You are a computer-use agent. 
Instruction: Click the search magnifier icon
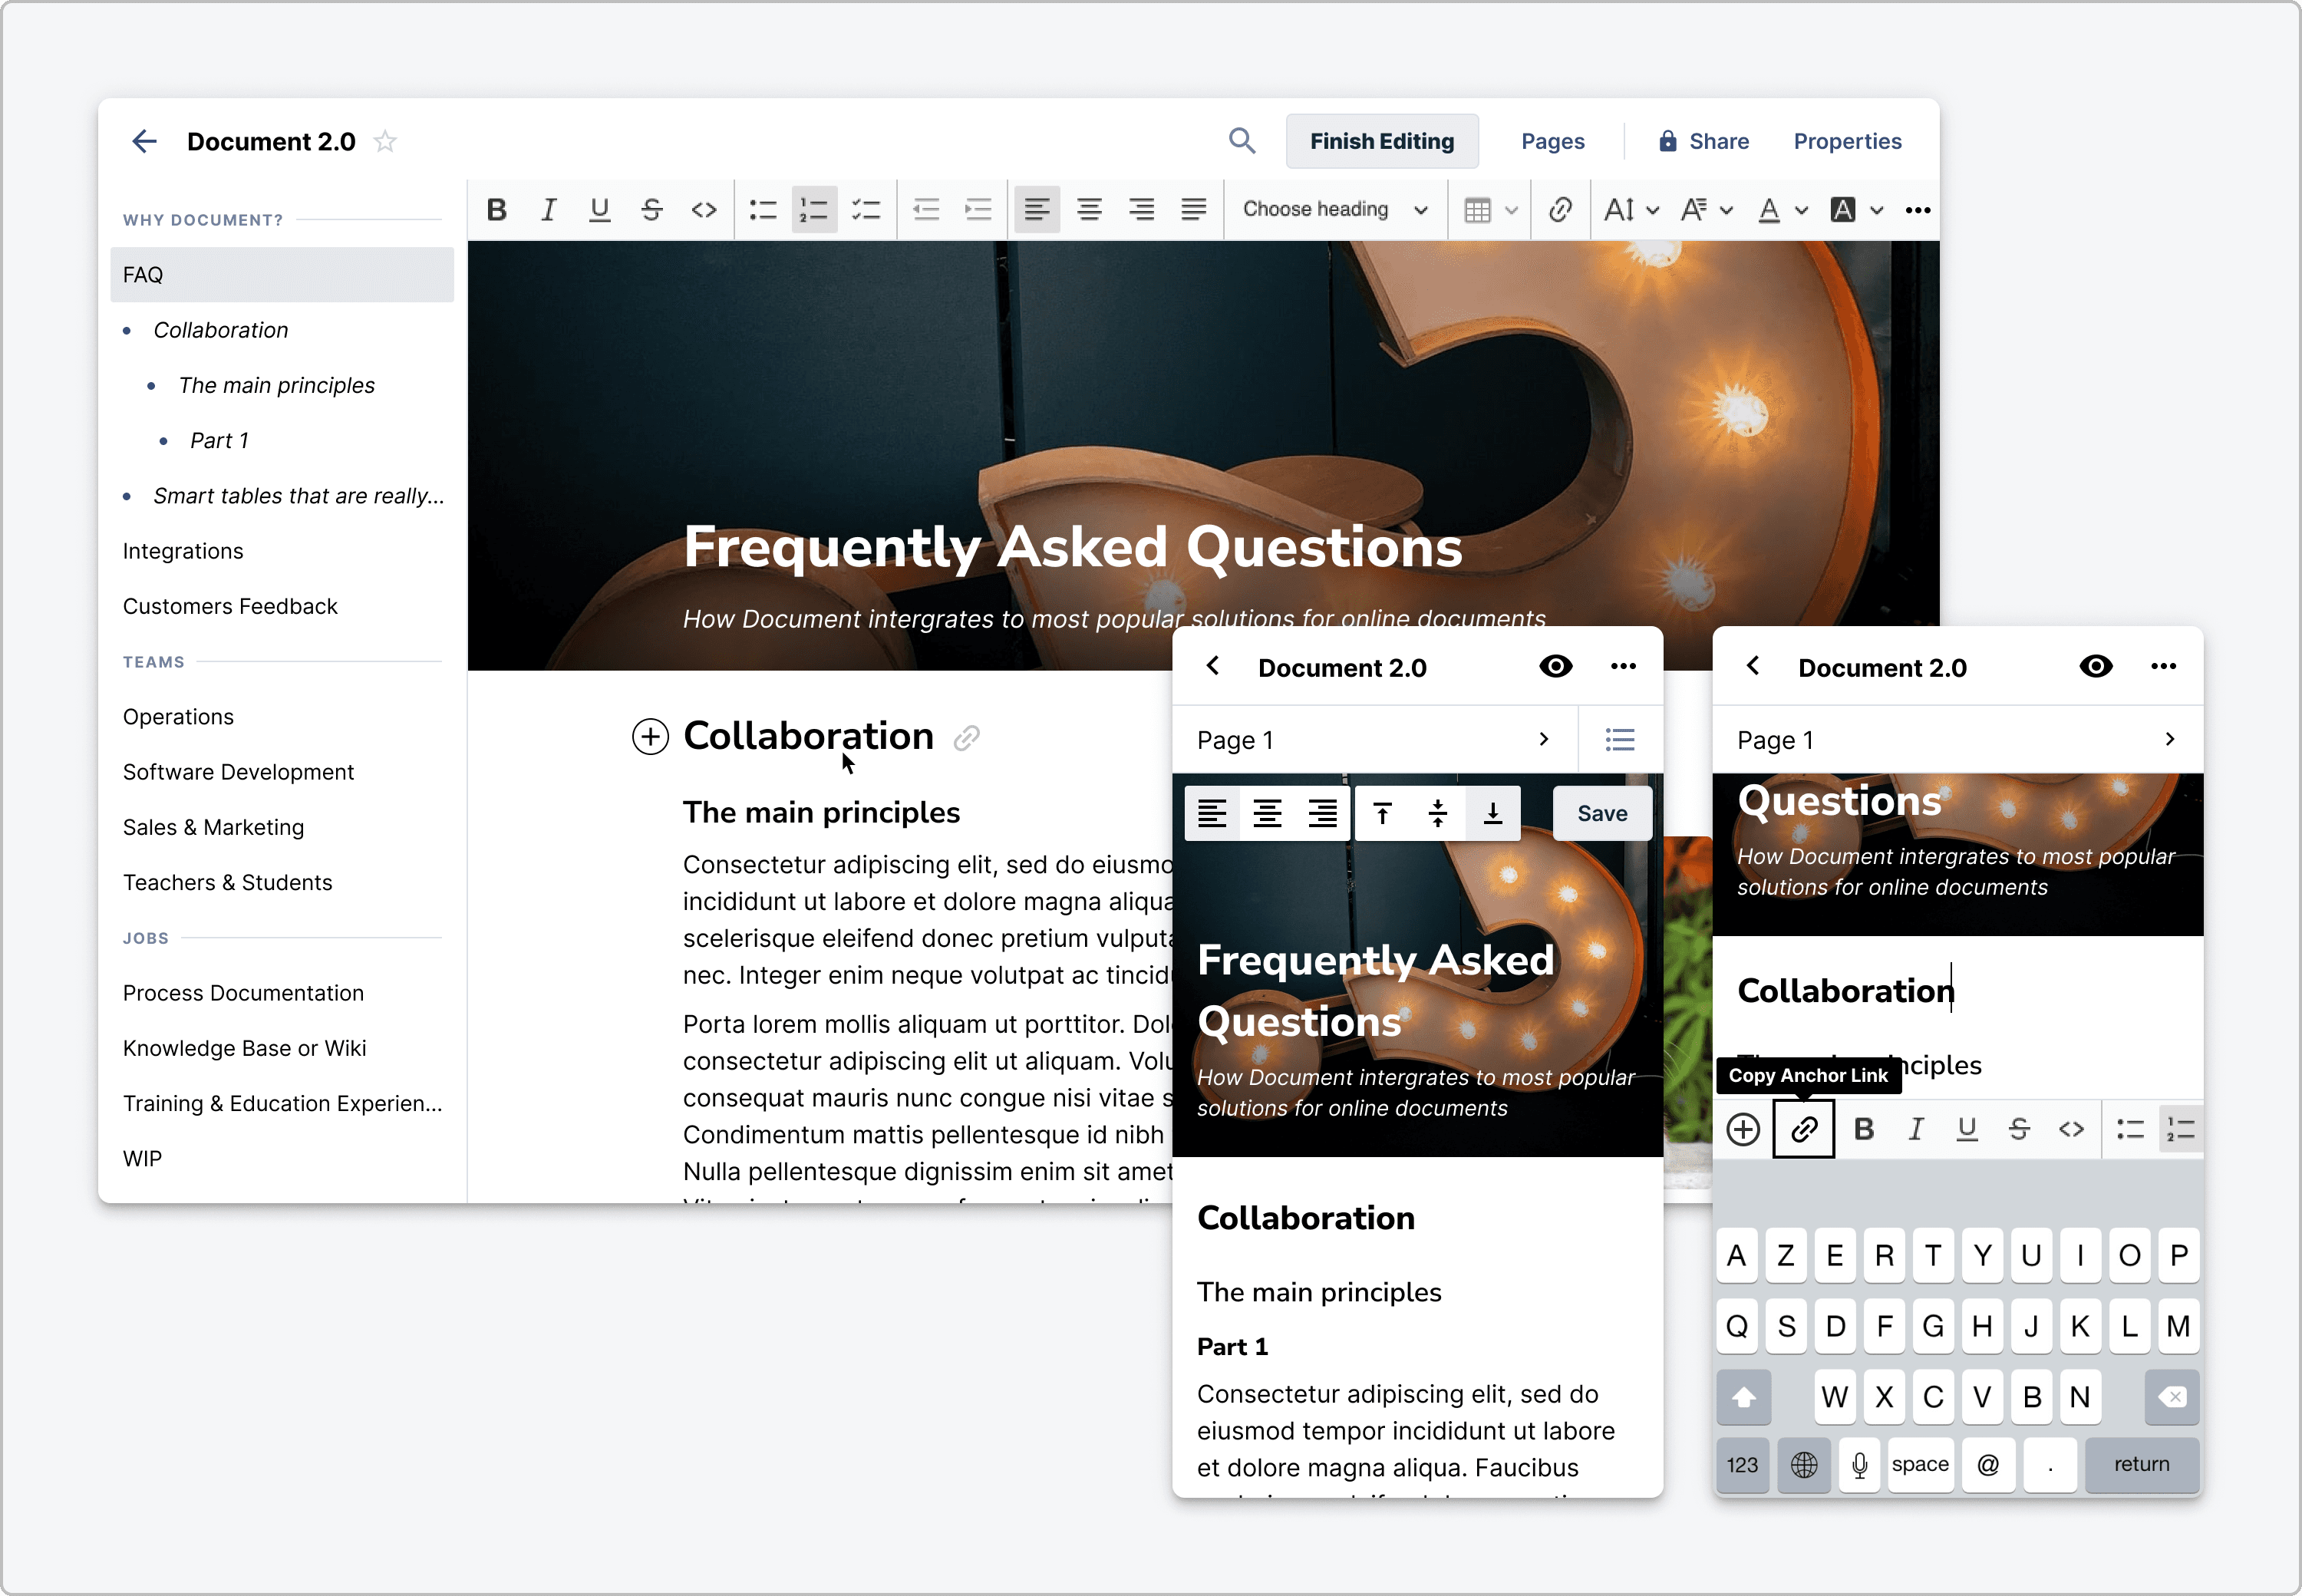point(1241,141)
